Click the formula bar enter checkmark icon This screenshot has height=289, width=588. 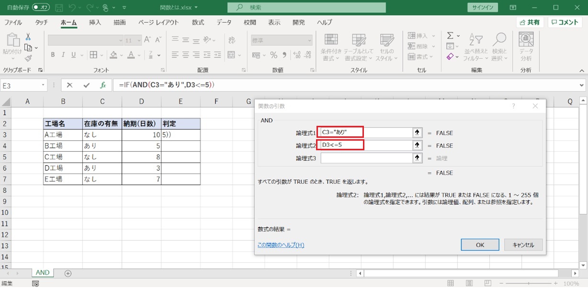click(x=86, y=85)
